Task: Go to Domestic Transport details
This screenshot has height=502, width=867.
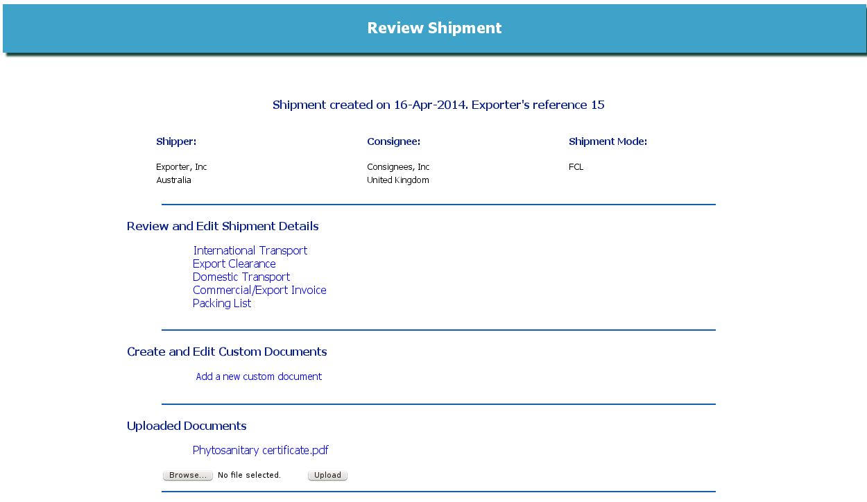Action: [x=241, y=277]
